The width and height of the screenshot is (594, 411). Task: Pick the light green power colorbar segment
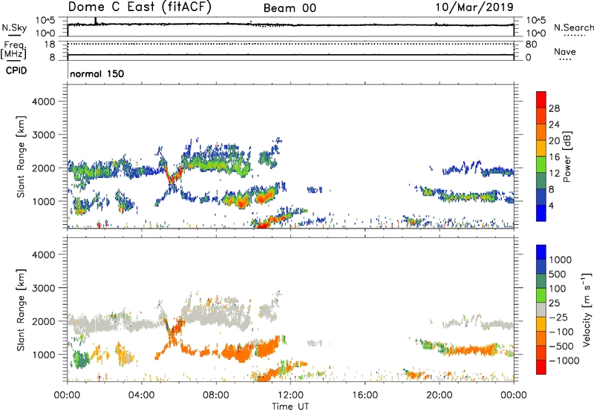(541, 165)
